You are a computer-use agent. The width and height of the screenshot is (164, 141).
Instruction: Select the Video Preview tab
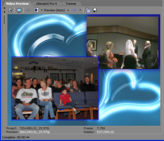17,4
